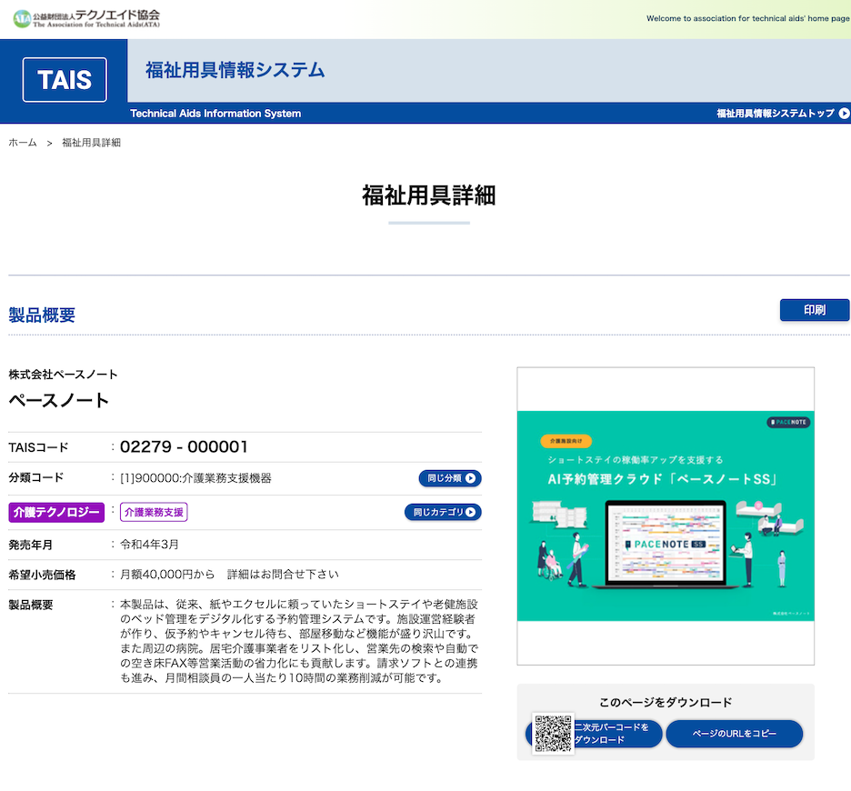Viewport: 851px width, 791px height.
Task: Go to ホーム in the breadcrumb
Action: point(23,143)
